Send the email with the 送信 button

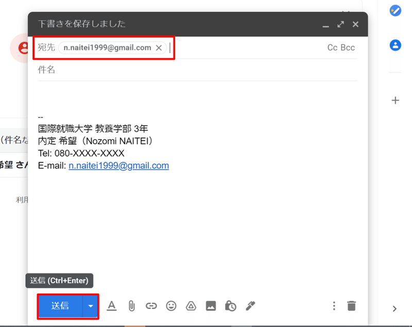pyautogui.click(x=59, y=305)
